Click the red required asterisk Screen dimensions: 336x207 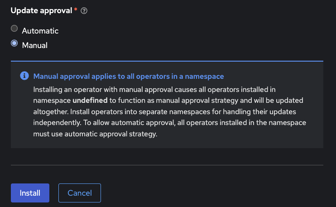pos(75,10)
